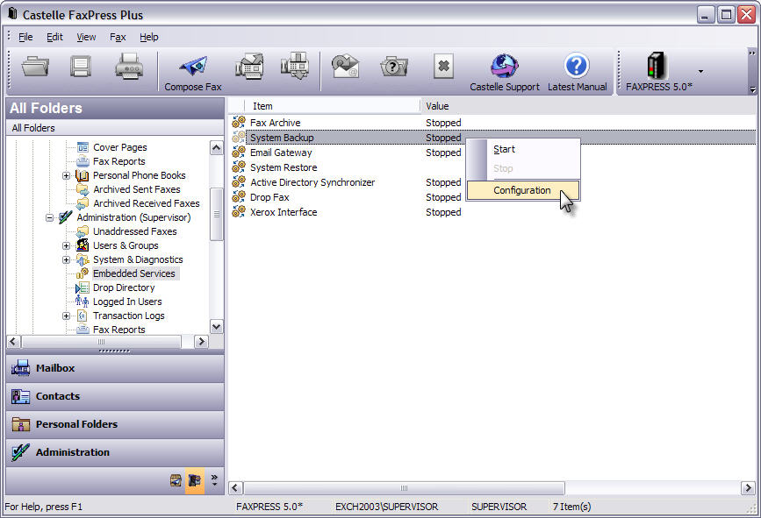
Task: Expand the Users & Groups tree node
Action: tap(67, 245)
